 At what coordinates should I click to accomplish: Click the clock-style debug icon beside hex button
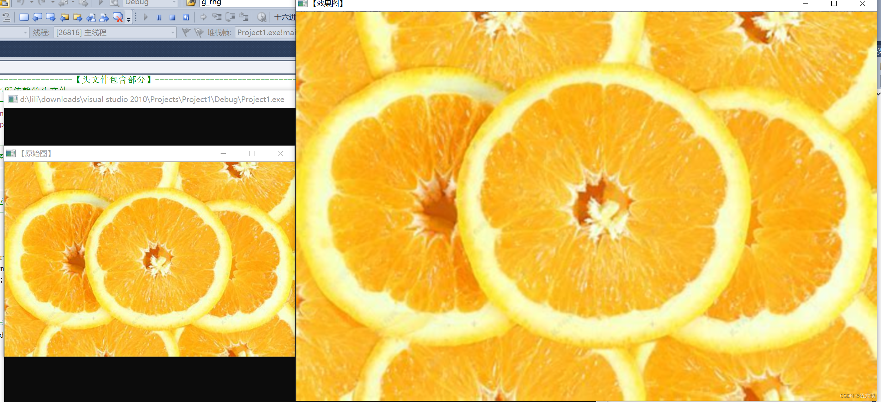[x=261, y=17]
